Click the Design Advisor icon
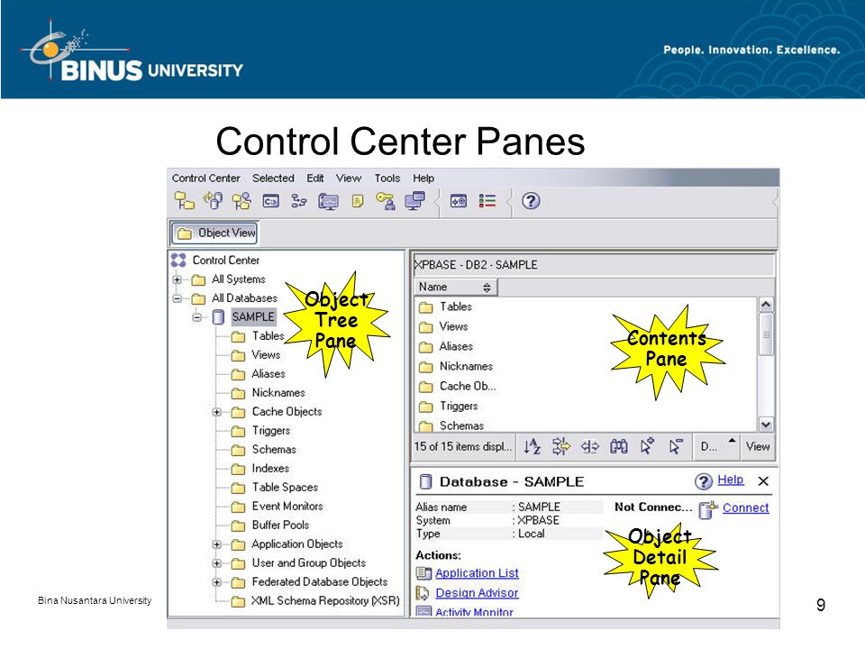 pos(423,593)
